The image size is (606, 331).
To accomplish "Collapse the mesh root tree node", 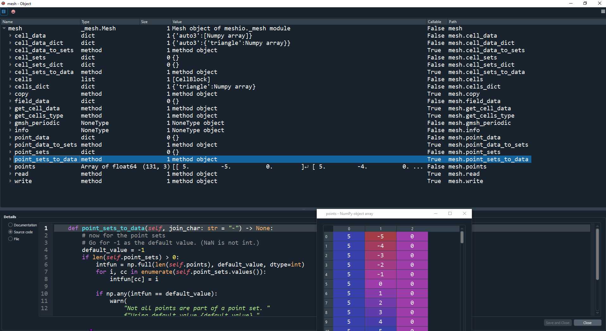I will (4, 28).
